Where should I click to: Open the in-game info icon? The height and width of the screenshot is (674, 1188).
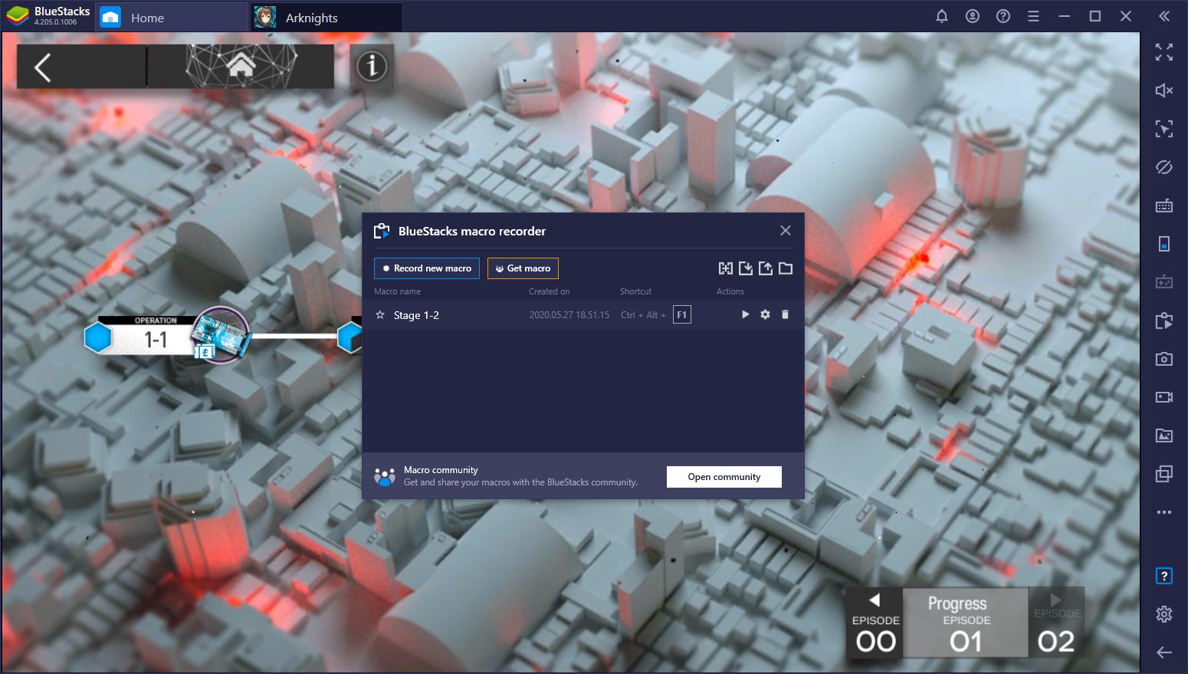(x=372, y=66)
